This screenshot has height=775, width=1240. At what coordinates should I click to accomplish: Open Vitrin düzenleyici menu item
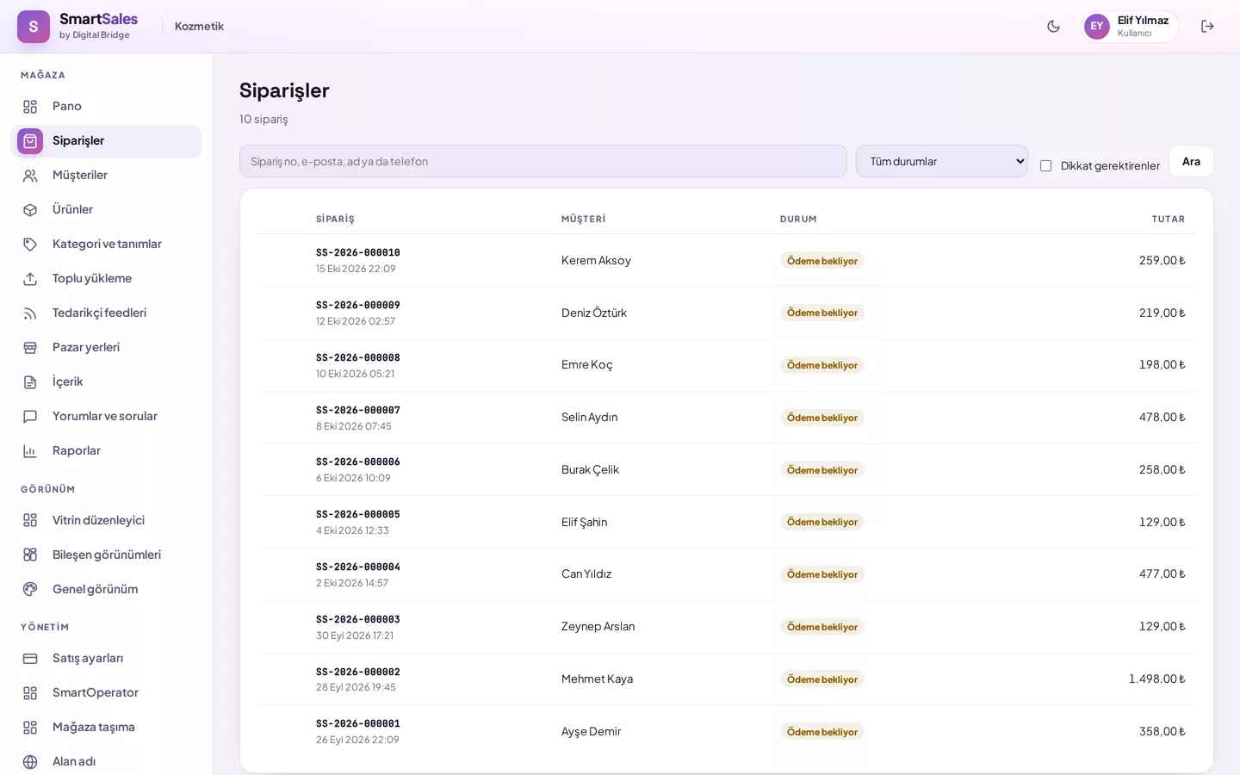click(106, 520)
